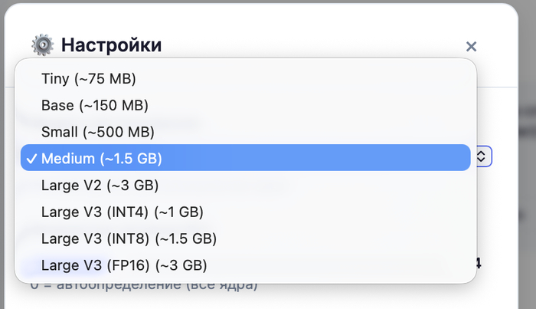Viewport: 536px width, 309px height.
Task: Select Large V3 (INT4) (~1 GB)
Action: [122, 212]
